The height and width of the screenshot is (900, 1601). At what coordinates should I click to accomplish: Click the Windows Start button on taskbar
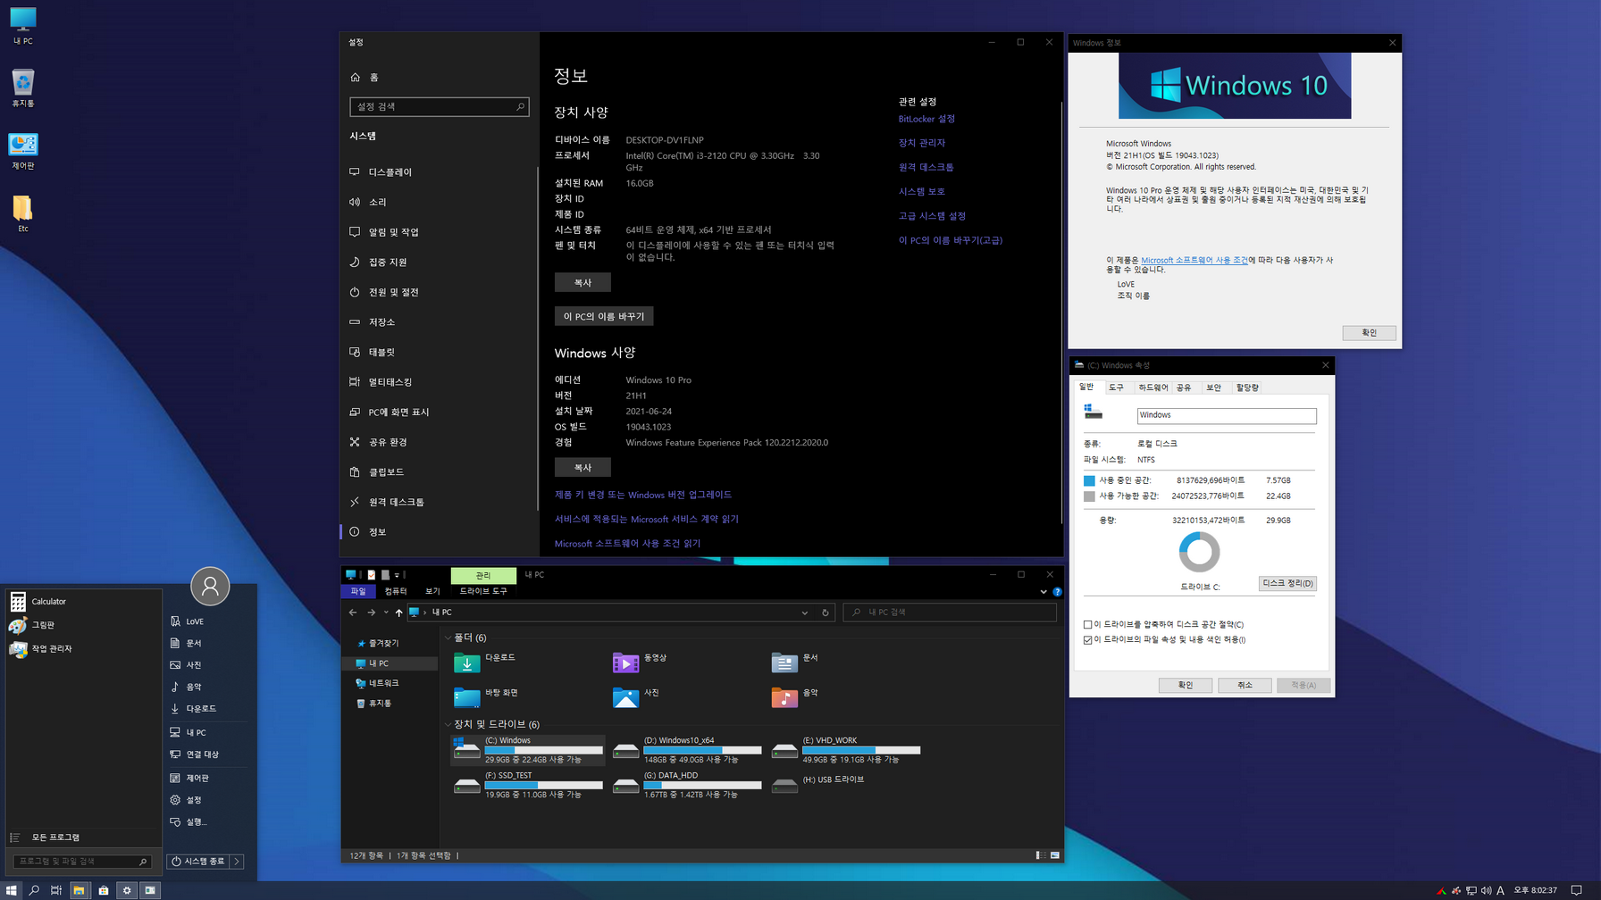[x=11, y=890]
